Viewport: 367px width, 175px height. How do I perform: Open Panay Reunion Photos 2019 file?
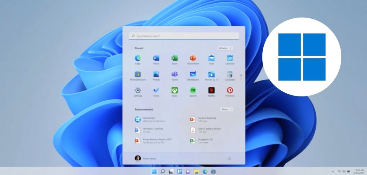(x=153, y=141)
